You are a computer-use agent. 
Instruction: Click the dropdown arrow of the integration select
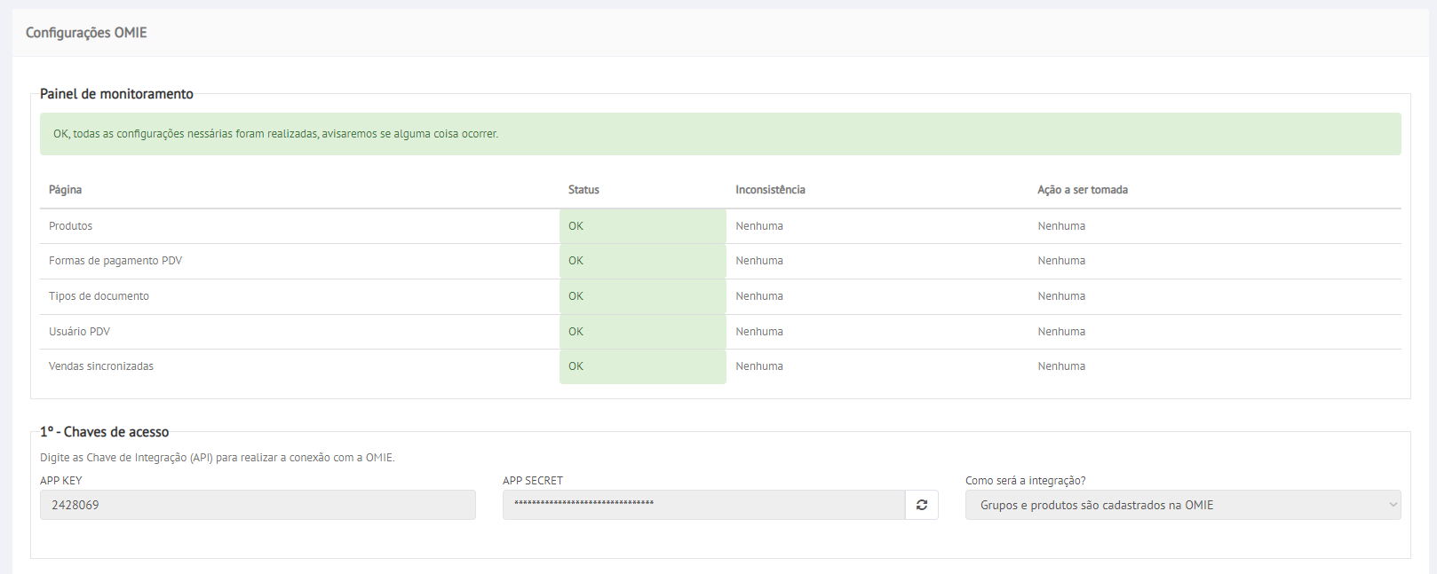tap(1392, 505)
